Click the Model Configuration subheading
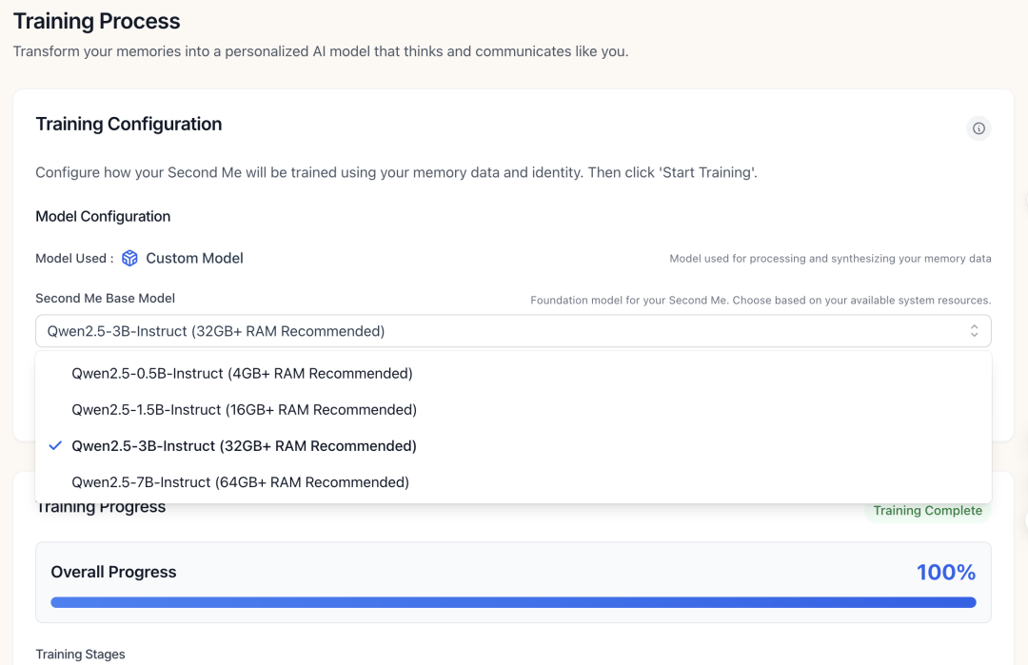The image size is (1028, 665). click(x=103, y=216)
